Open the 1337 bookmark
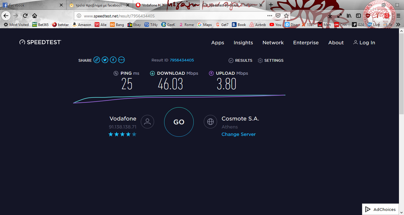 click(308, 25)
